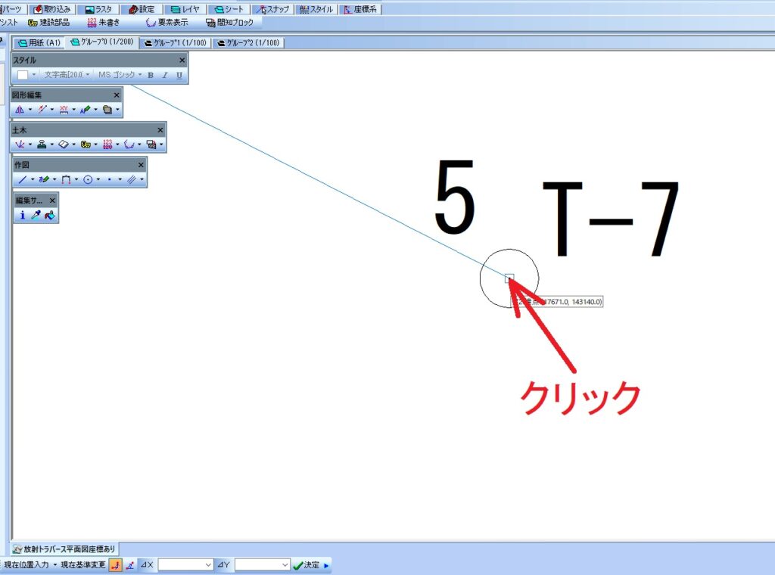Click the white color swatch in スタイル panel

click(x=23, y=75)
